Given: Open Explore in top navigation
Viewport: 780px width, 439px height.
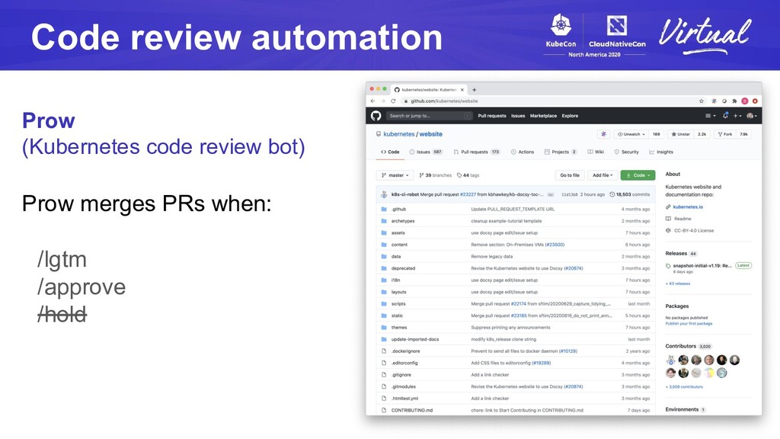Looking at the screenshot, I should 570,116.
